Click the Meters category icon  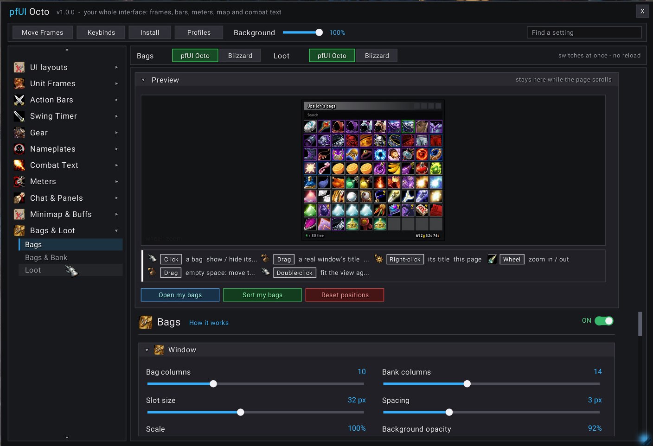point(19,181)
